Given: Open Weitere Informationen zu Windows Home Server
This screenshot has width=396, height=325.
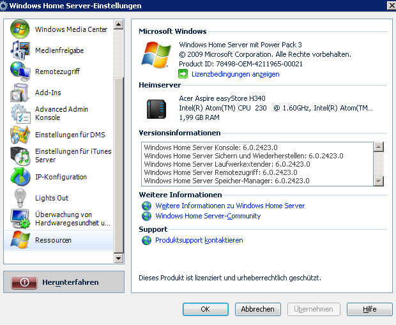Looking at the screenshot, I should tap(230, 206).
